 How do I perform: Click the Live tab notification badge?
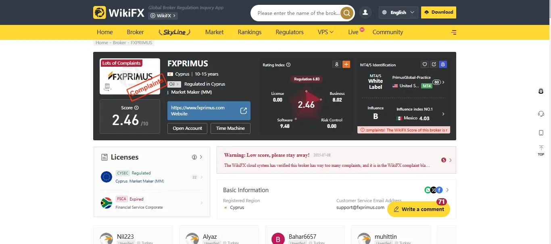362,29
